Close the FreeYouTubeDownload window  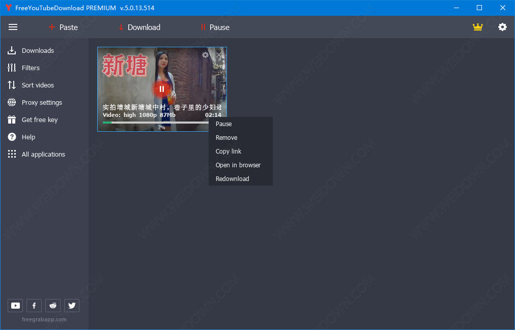502,8
